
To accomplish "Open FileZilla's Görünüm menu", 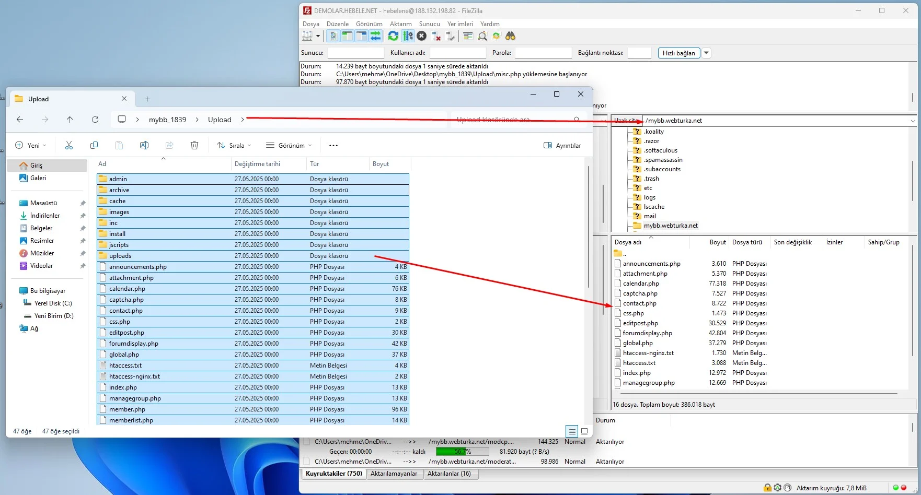I will coord(369,24).
